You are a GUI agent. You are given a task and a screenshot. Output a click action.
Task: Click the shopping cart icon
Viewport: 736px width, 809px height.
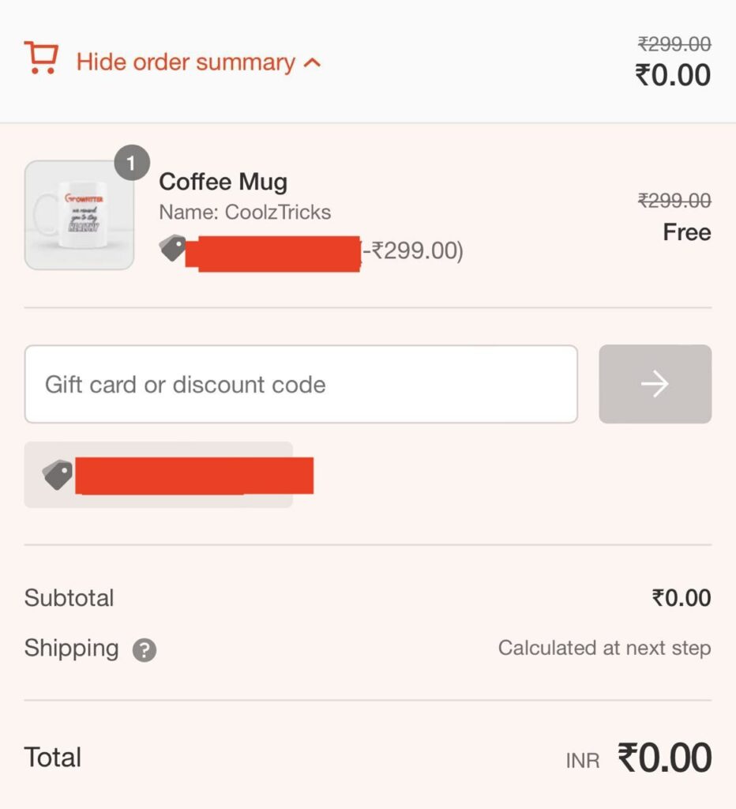(41, 58)
